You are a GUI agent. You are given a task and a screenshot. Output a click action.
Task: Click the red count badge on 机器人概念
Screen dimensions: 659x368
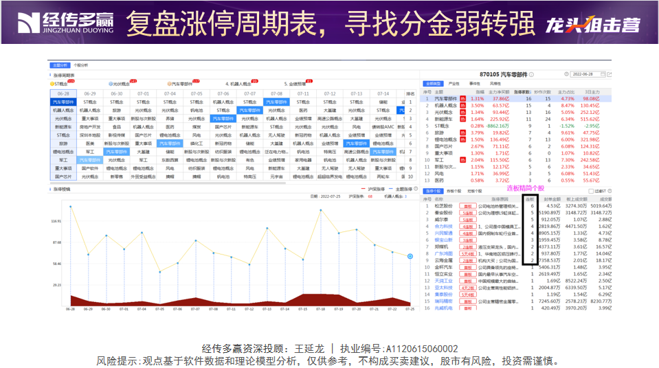click(254, 81)
